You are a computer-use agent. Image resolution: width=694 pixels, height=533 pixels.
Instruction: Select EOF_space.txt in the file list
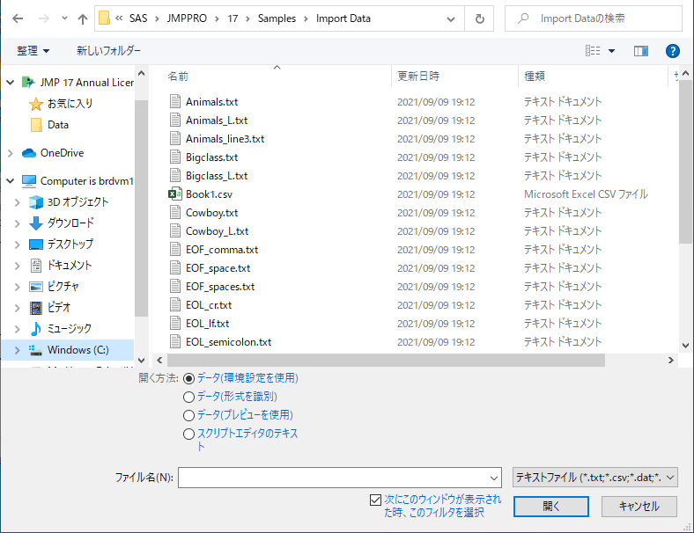(x=218, y=268)
